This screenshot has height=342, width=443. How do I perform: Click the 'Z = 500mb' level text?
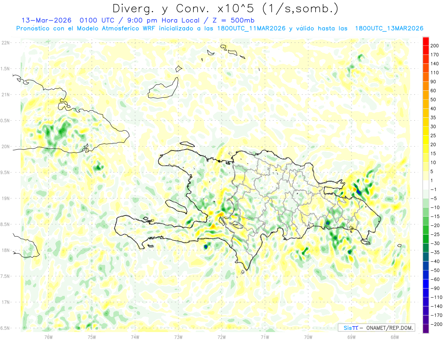234,20
